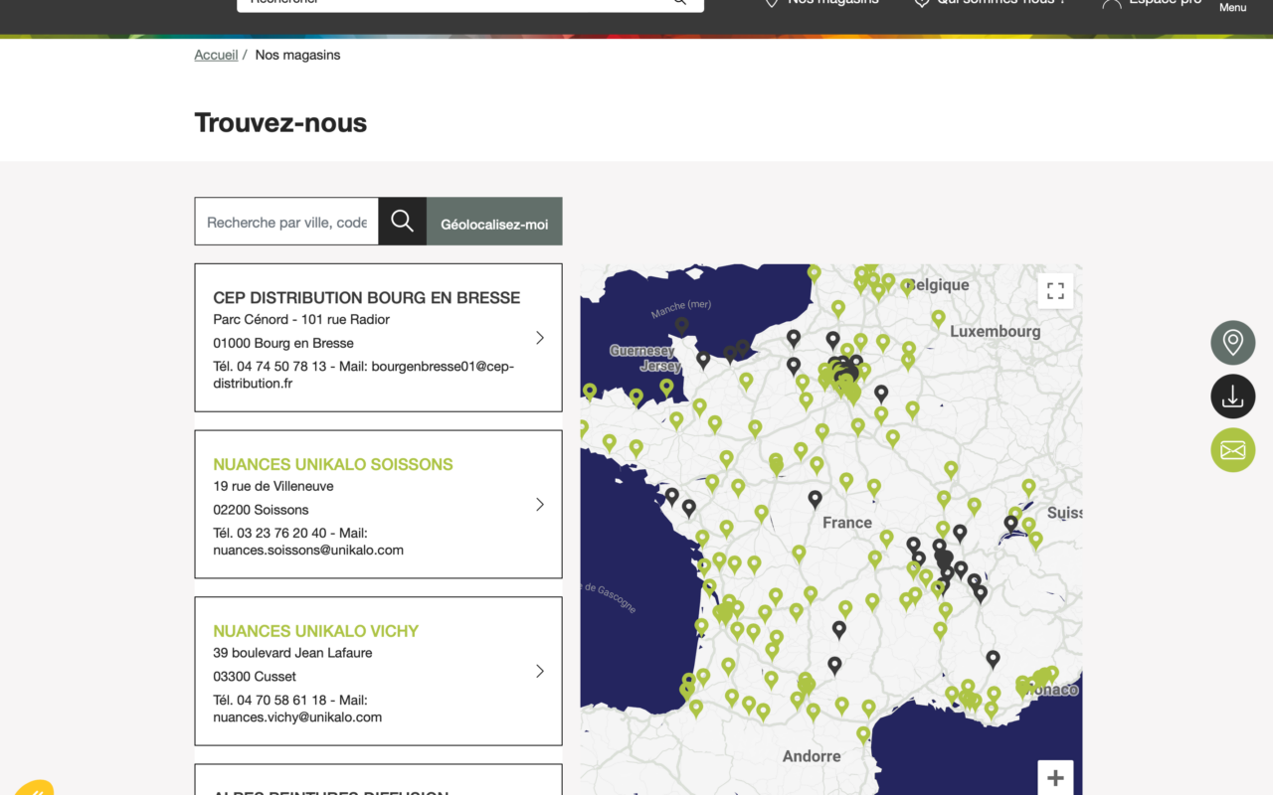Click the floating black download button
Image resolution: width=1273 pixels, height=795 pixels.
[1233, 397]
